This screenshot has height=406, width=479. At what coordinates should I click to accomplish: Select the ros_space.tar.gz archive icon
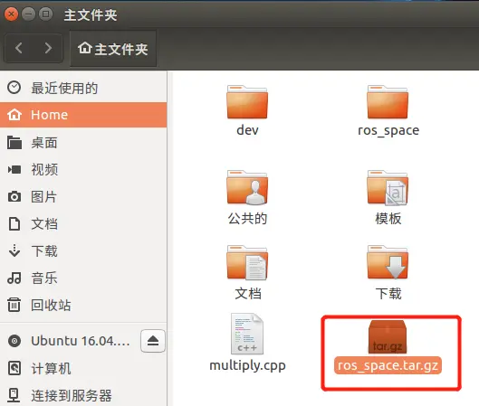click(388, 336)
